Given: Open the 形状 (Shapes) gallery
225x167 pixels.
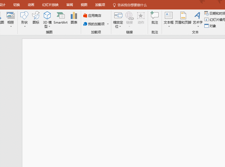Looking at the screenshot, I should click(x=24, y=18).
